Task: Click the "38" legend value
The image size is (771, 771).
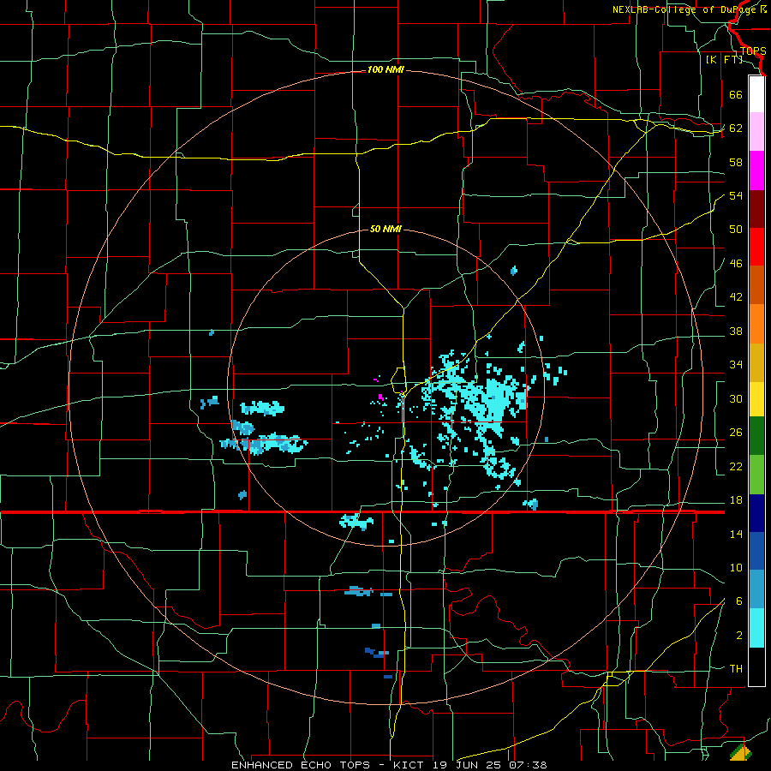Action: (x=736, y=331)
